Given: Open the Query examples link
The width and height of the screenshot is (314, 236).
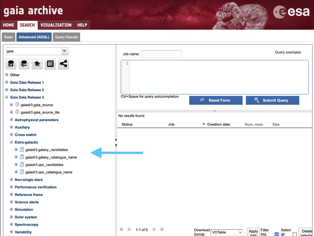Looking at the screenshot, I should (x=288, y=52).
